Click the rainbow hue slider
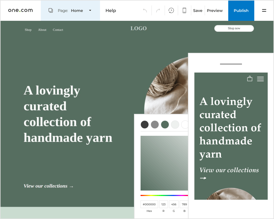 [164, 195]
